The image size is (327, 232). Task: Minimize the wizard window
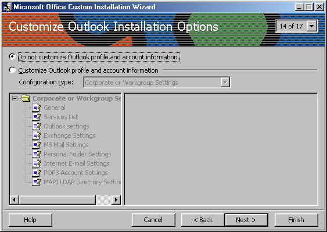tap(299, 7)
